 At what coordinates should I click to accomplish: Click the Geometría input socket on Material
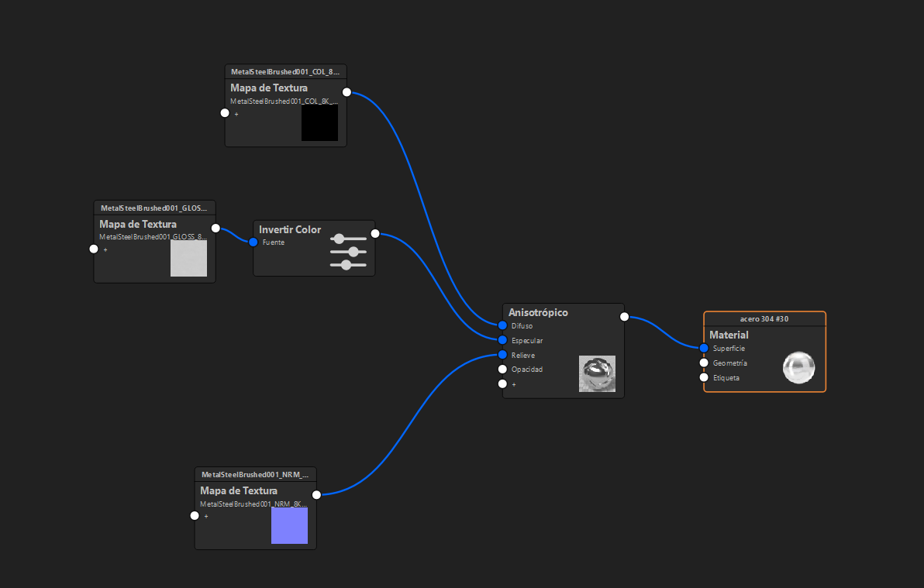click(x=704, y=363)
